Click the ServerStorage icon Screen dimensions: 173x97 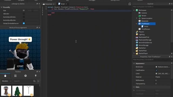[x=137, y=45]
